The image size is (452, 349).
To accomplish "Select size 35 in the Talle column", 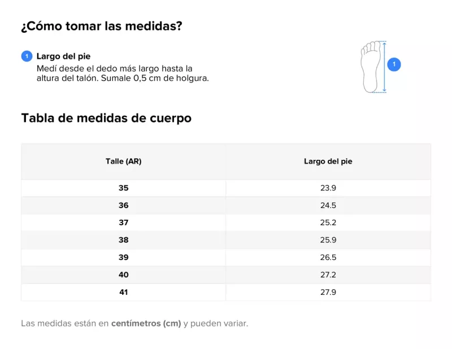I will click(123, 188).
